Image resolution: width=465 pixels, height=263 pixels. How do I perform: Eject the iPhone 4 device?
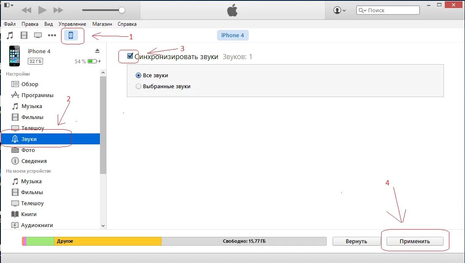click(x=97, y=51)
